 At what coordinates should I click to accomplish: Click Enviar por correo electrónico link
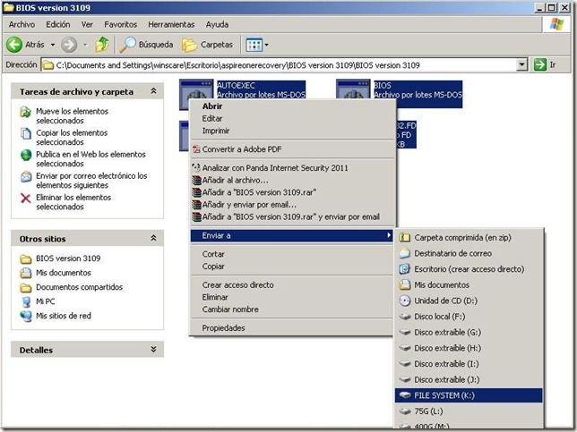click(91, 181)
